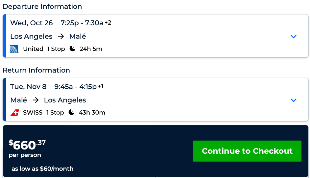
Task: Expand the departure flight details chevron
Action: tap(294, 36)
